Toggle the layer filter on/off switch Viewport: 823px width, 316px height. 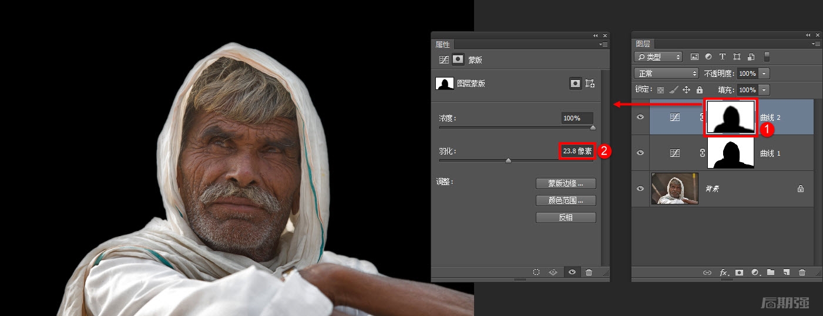tap(767, 57)
